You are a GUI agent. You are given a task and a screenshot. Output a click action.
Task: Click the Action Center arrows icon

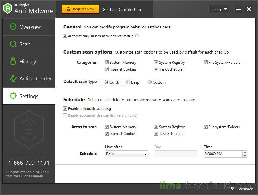click(x=13, y=78)
